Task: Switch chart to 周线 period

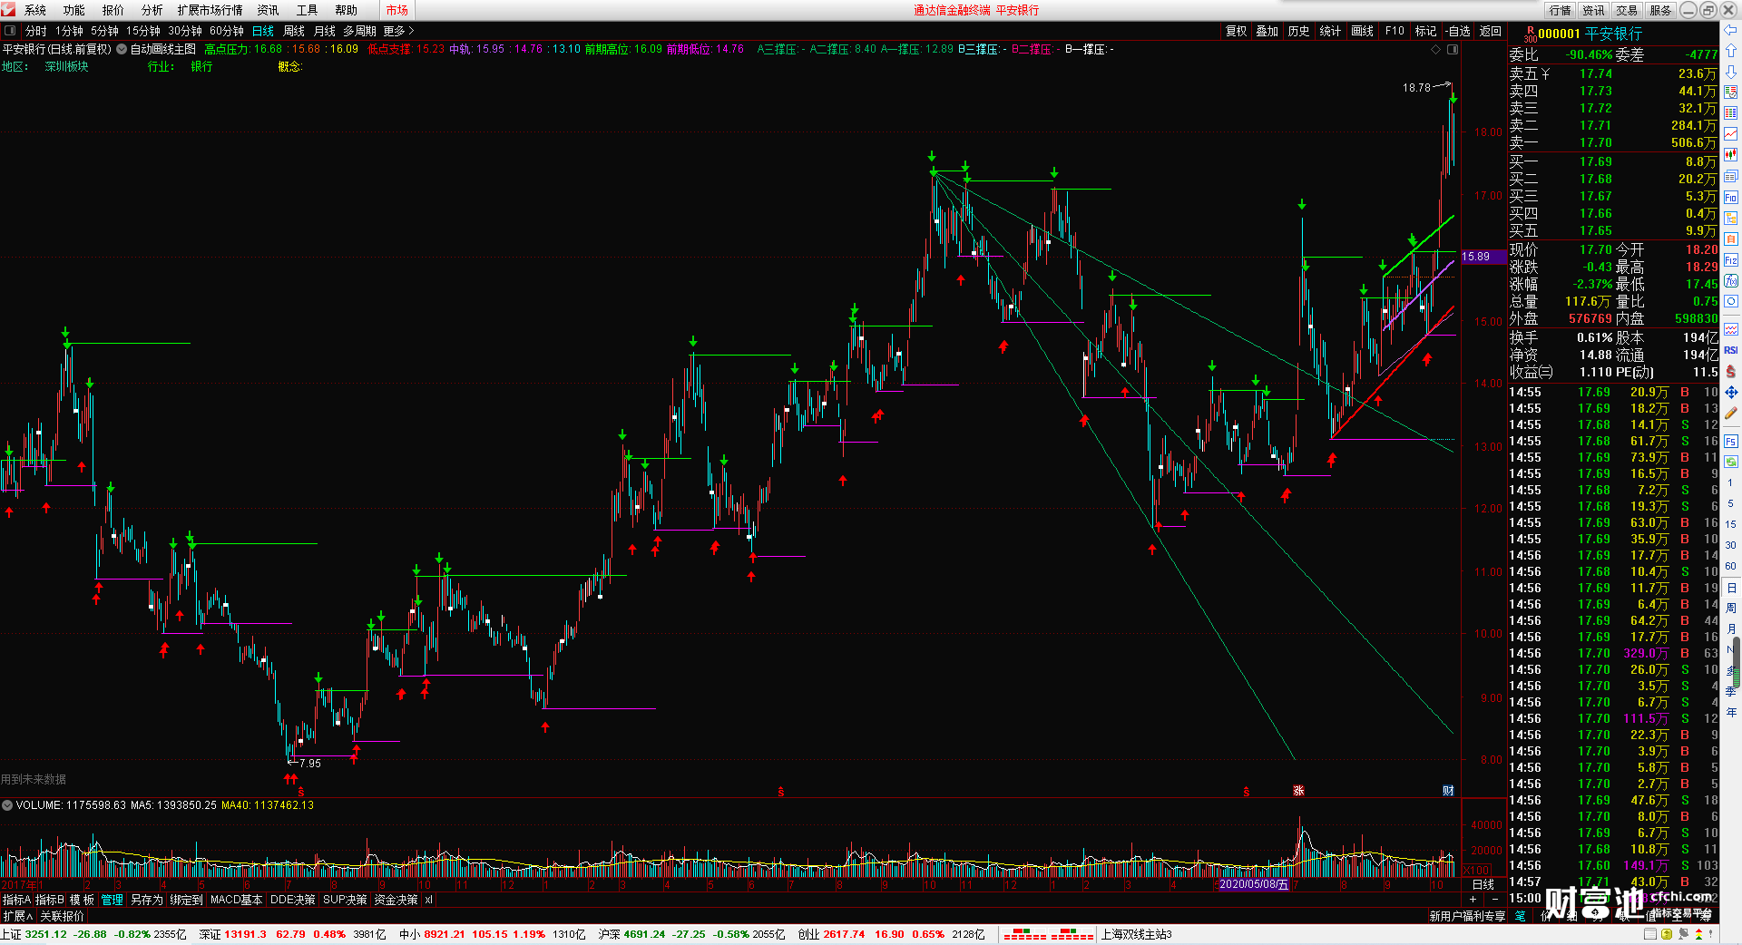Action: click(x=295, y=31)
